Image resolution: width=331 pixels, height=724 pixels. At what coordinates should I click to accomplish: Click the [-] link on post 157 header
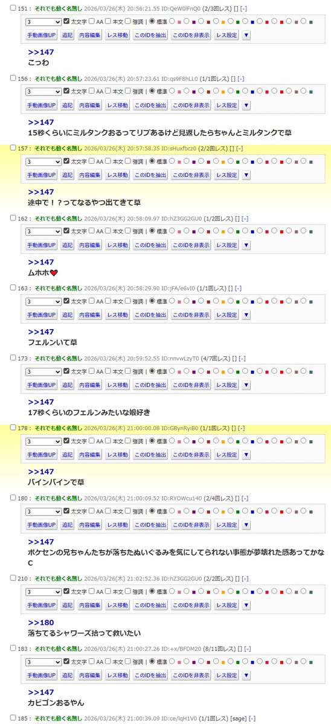click(240, 148)
